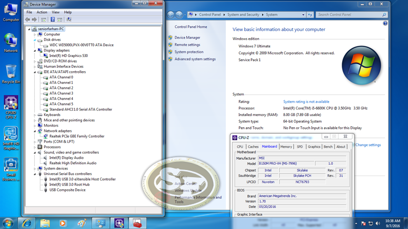The image size is (408, 229).
Task: Open the Recycle Bin desktop icon
Action: pyautogui.click(x=11, y=74)
